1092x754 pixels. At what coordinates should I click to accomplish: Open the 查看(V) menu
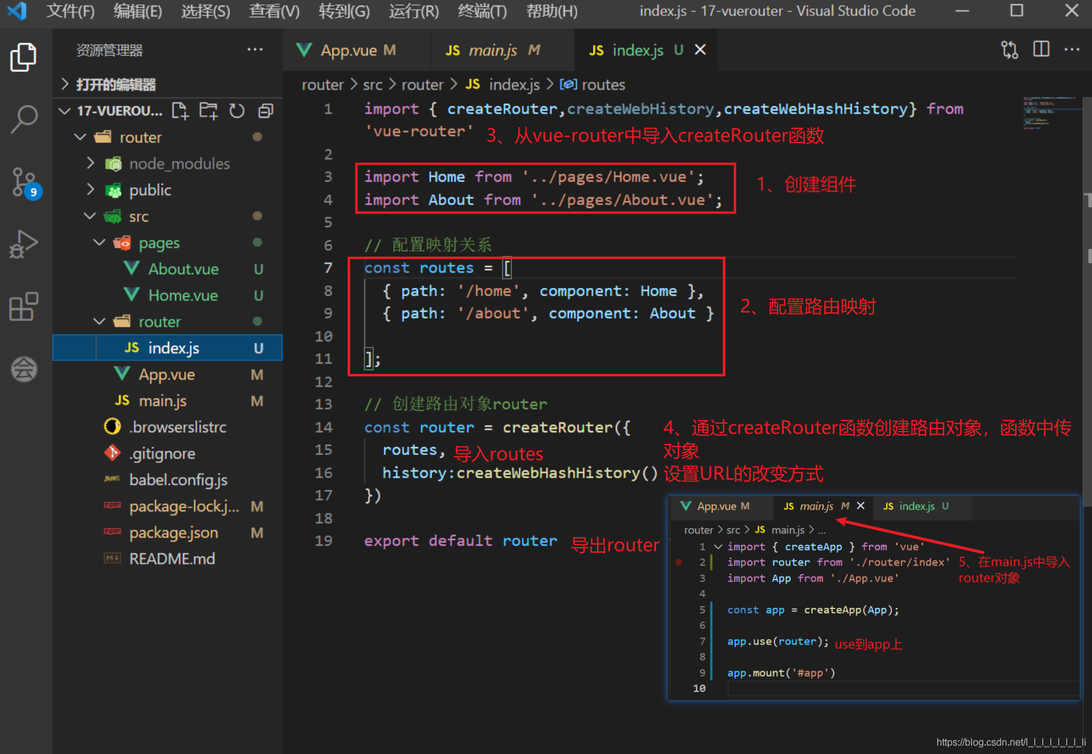pyautogui.click(x=274, y=11)
